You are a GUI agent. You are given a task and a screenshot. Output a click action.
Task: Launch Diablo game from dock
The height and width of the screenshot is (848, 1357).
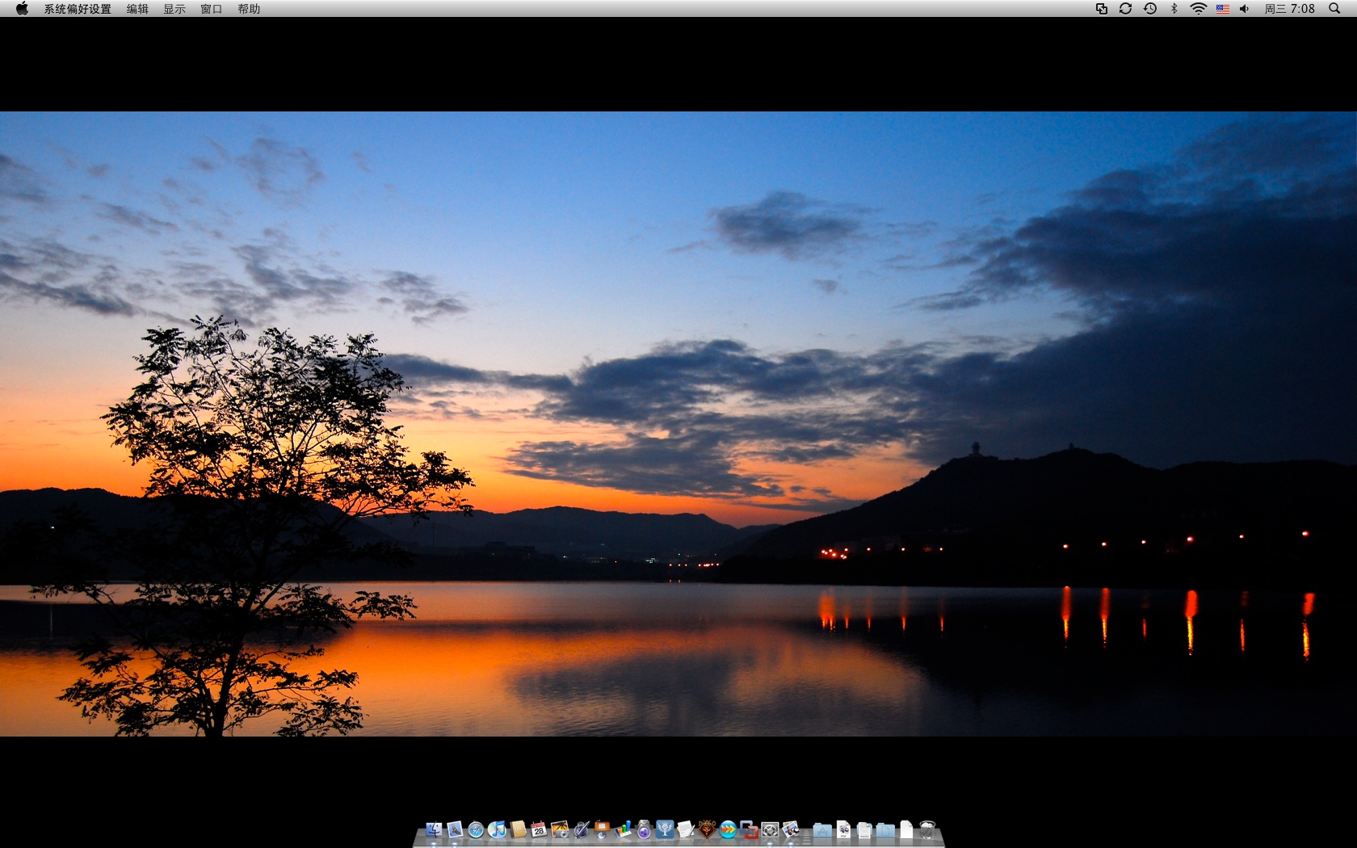tap(707, 829)
